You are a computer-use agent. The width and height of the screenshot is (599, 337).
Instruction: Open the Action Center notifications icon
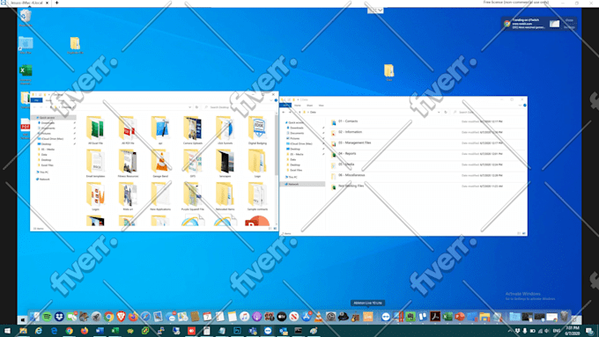590,331
